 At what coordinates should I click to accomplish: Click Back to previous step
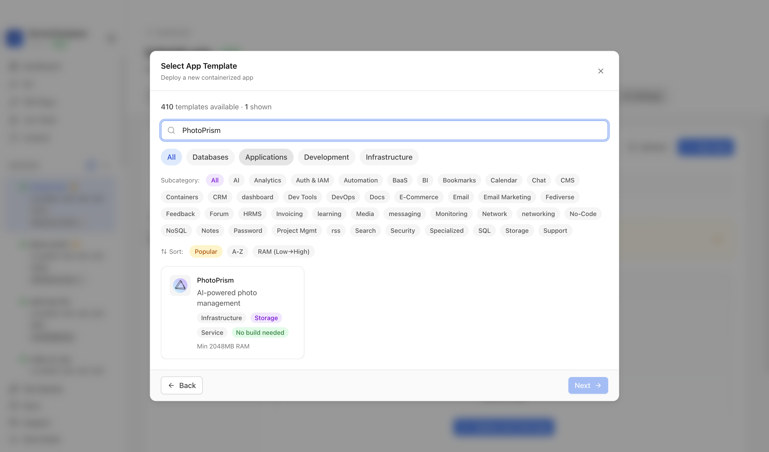182,385
